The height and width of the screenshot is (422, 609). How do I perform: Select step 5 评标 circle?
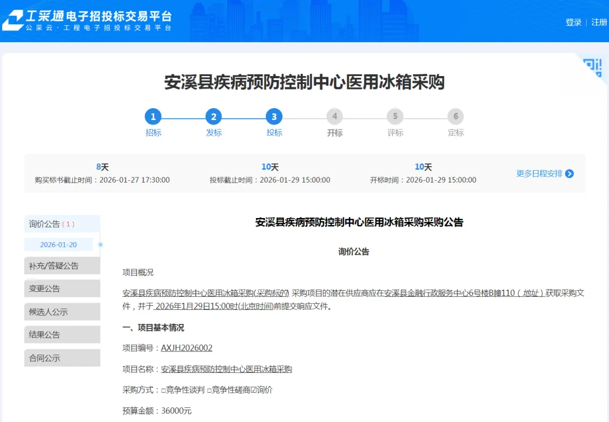pos(395,117)
